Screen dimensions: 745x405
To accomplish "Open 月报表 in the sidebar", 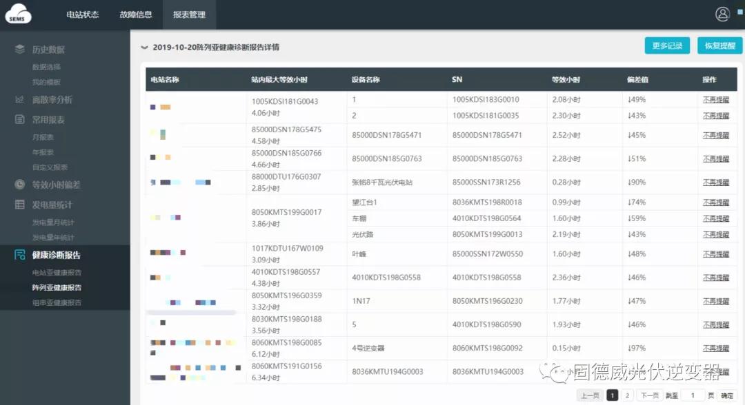I will tap(43, 137).
